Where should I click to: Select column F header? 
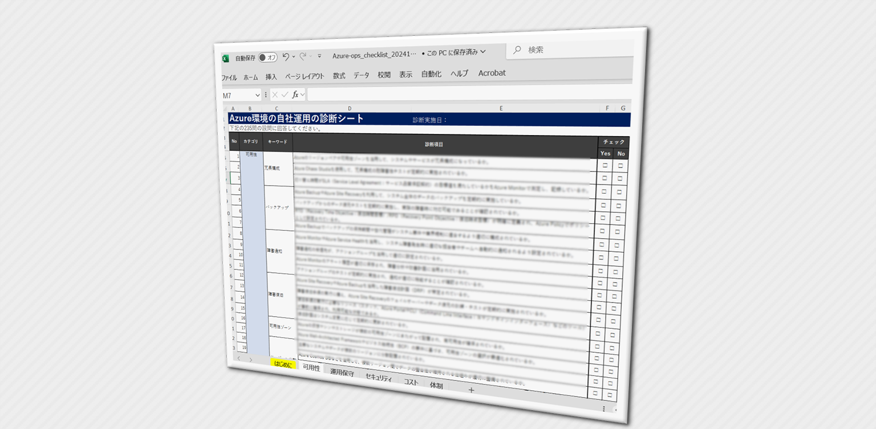tap(607, 108)
